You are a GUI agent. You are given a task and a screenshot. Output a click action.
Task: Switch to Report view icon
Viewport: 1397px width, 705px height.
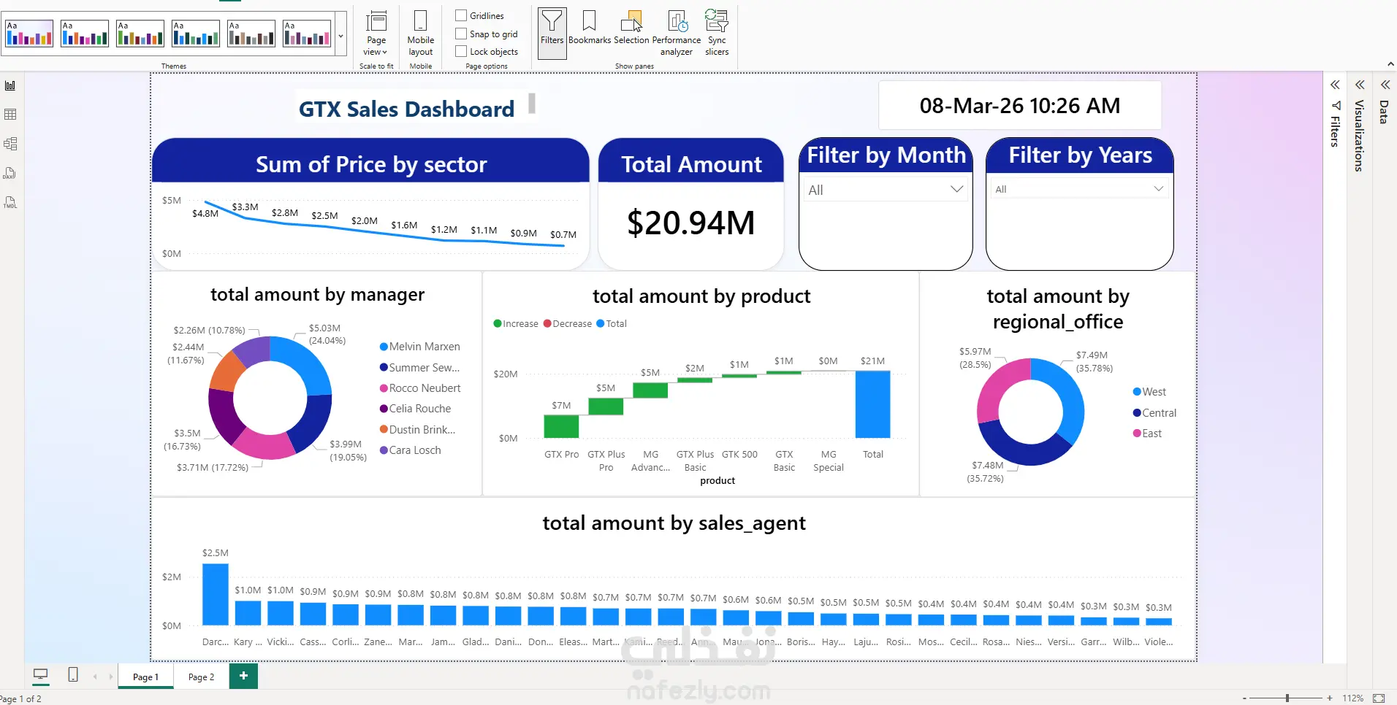pos(10,85)
